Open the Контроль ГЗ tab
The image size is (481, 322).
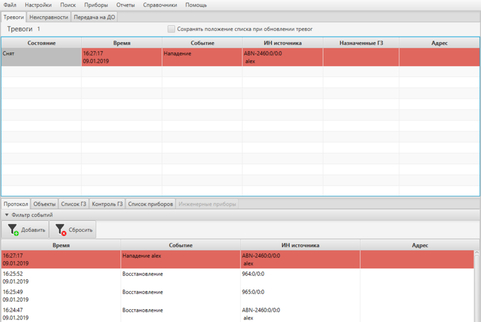[x=107, y=204]
